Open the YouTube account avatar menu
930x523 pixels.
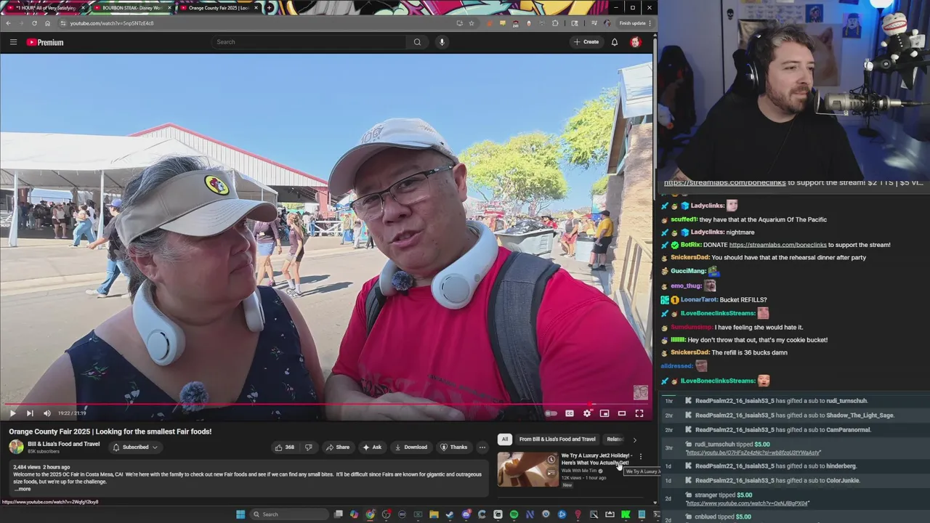point(635,42)
